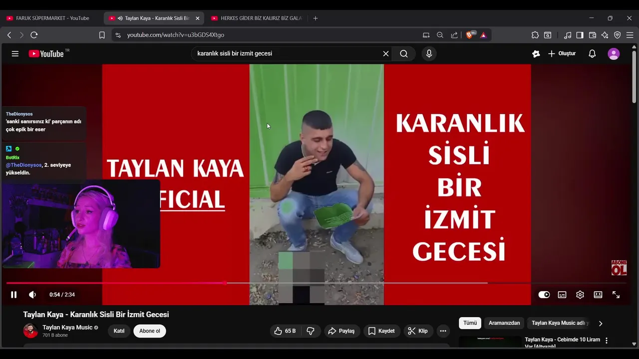Open YouTube notifications bell
639x359 pixels.
tap(592, 54)
